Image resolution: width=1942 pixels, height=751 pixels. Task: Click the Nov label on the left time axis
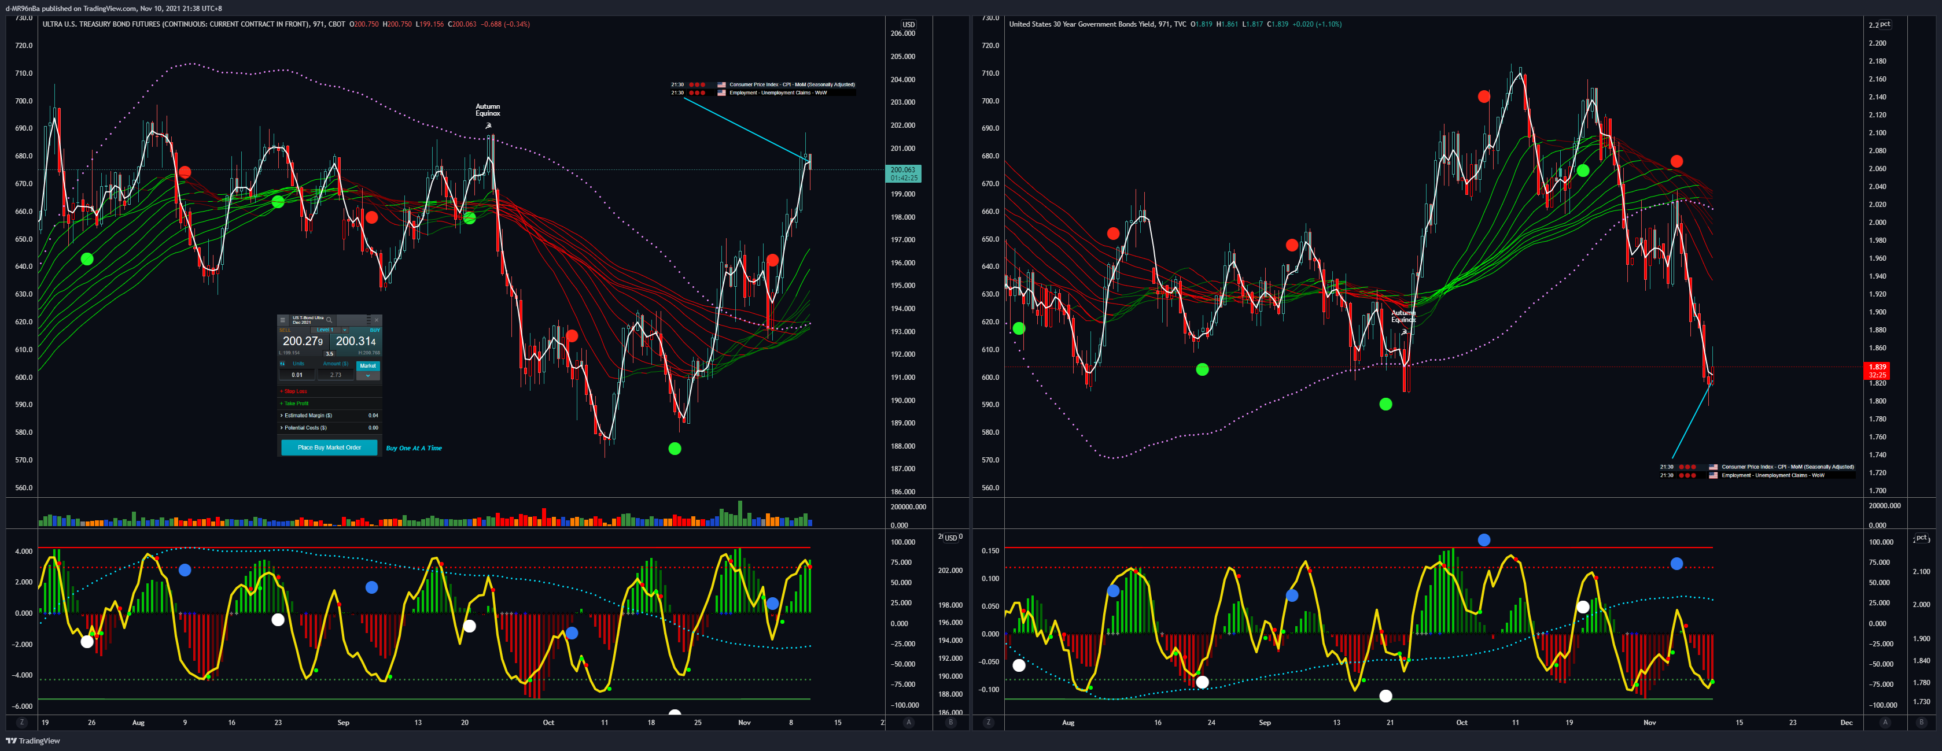(744, 722)
